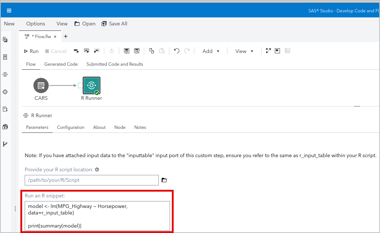Expand the node panel overflow dots
Viewport: 380px width, 233px height.
click(x=357, y=106)
